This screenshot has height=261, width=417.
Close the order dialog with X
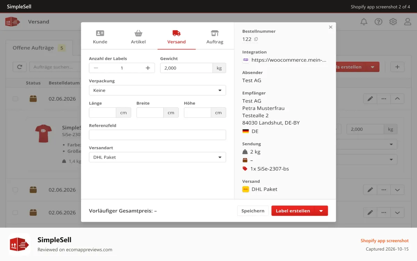(330, 27)
